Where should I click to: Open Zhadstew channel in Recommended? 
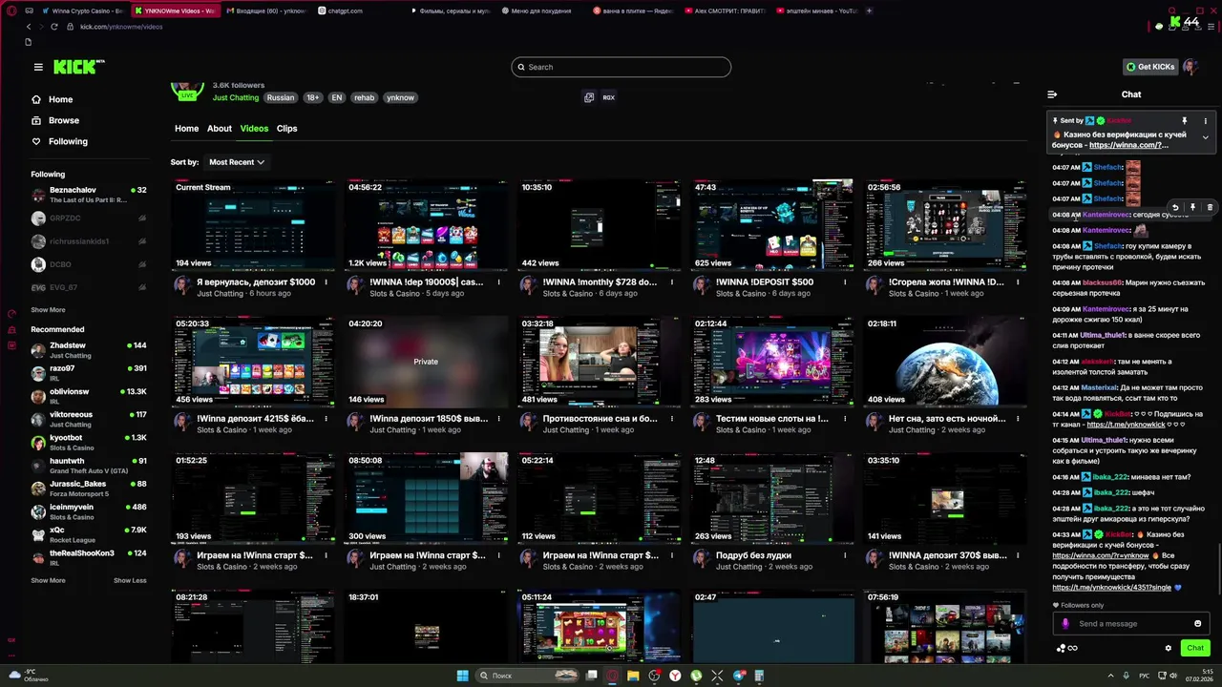(88, 350)
